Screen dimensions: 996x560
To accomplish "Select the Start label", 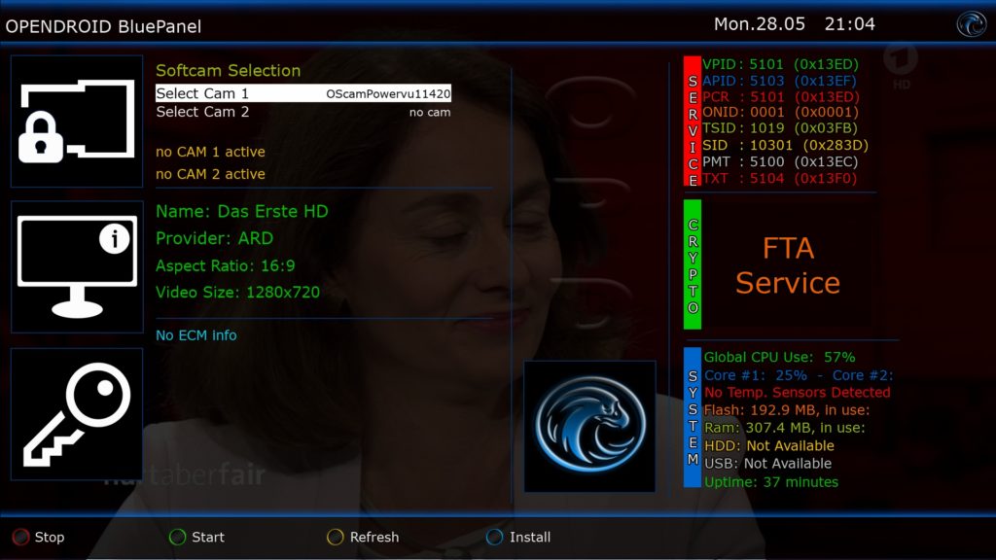I will coord(208,537).
